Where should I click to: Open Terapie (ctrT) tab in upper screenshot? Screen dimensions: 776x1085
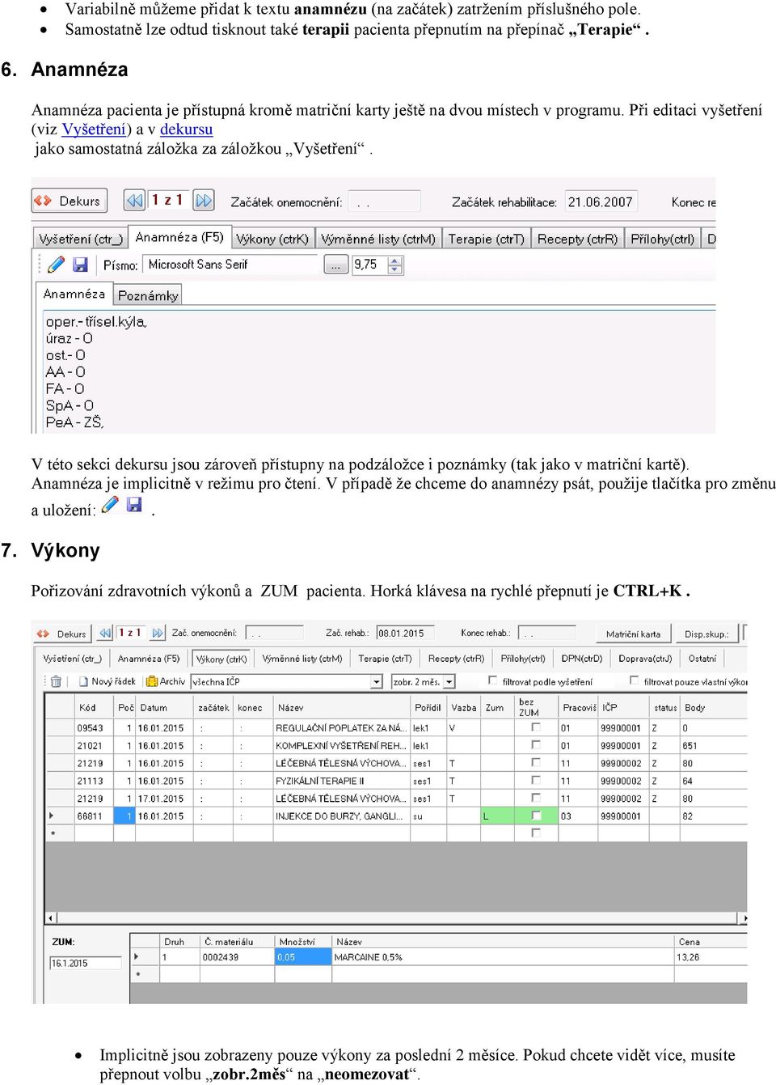[x=487, y=239]
